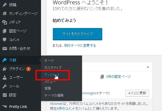Click the pin icon next to 投稿
The image size is (162, 111).
click(5, 5)
